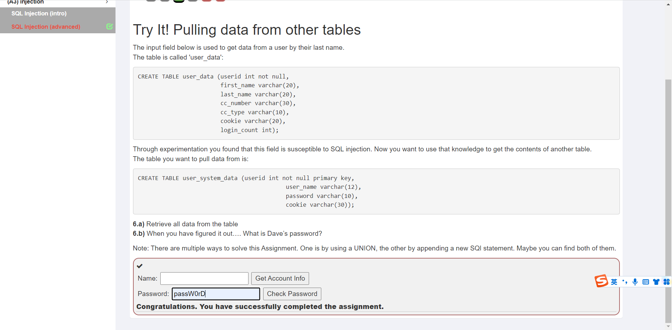The height and width of the screenshot is (330, 672).
Task: Focus the Name input field
Action: click(x=204, y=279)
